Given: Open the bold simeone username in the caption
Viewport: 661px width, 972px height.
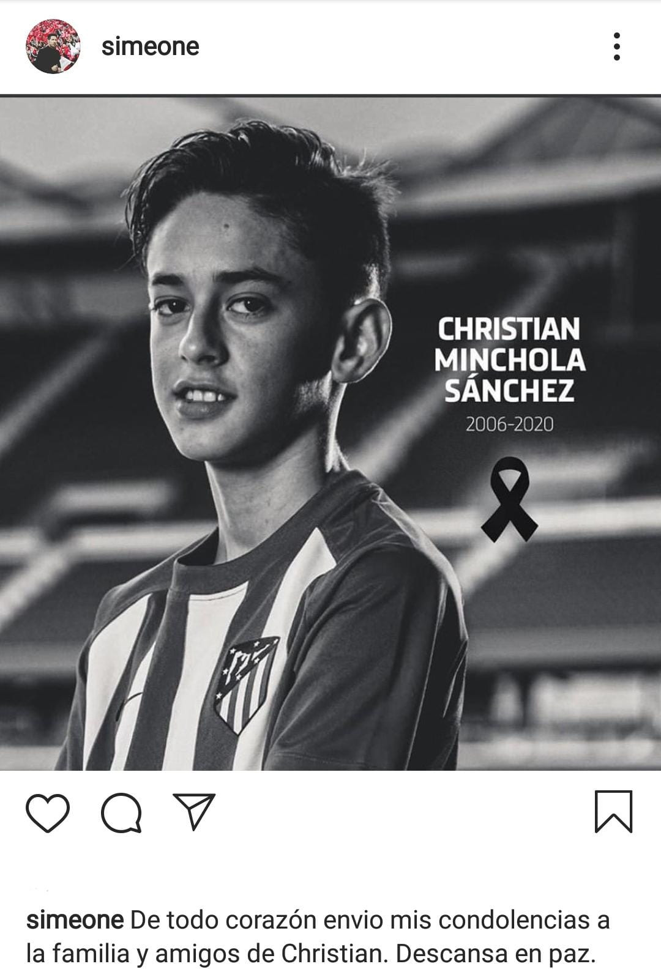Looking at the screenshot, I should point(75,920).
